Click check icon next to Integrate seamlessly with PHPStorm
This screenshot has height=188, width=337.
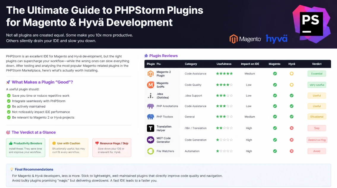(x=9, y=101)
